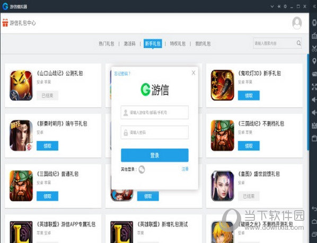Click the title 《新秦时明月》端午节礼包
Screen dimensions: 317x243
pos(62,123)
